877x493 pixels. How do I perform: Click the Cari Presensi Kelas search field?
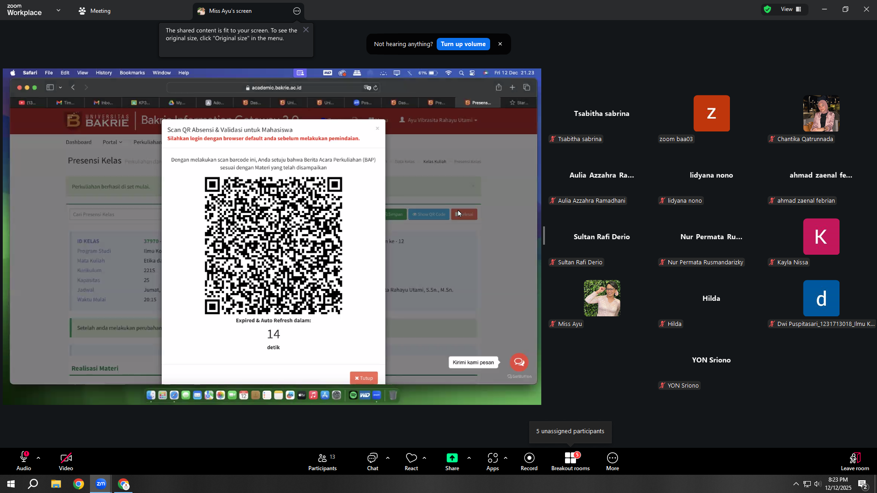tap(116, 214)
